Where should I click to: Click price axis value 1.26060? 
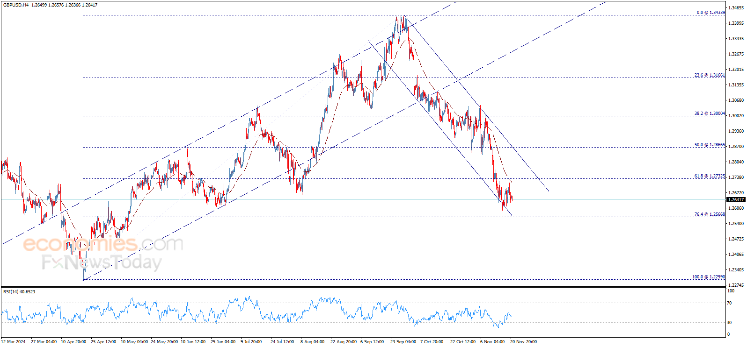[x=736, y=208]
